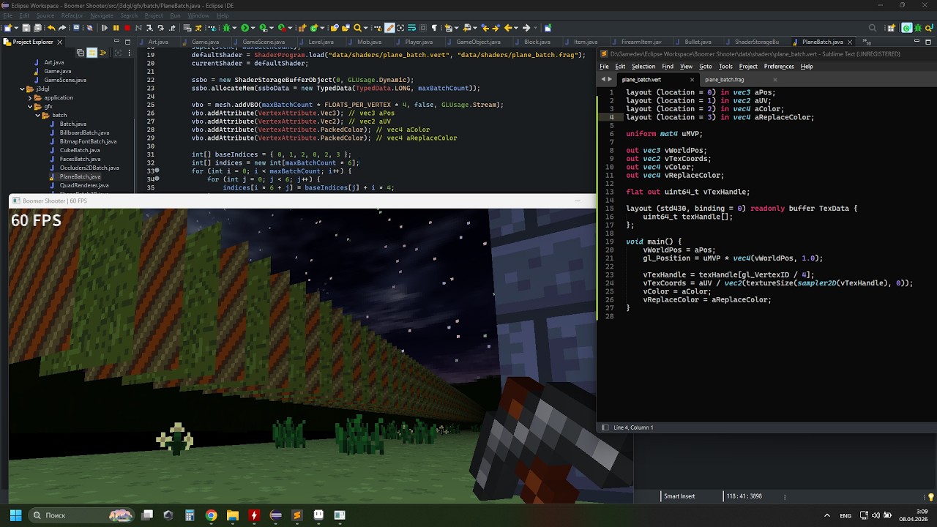Click the Save icon in Eclipse toolbar
The height and width of the screenshot is (527, 937).
26,28
